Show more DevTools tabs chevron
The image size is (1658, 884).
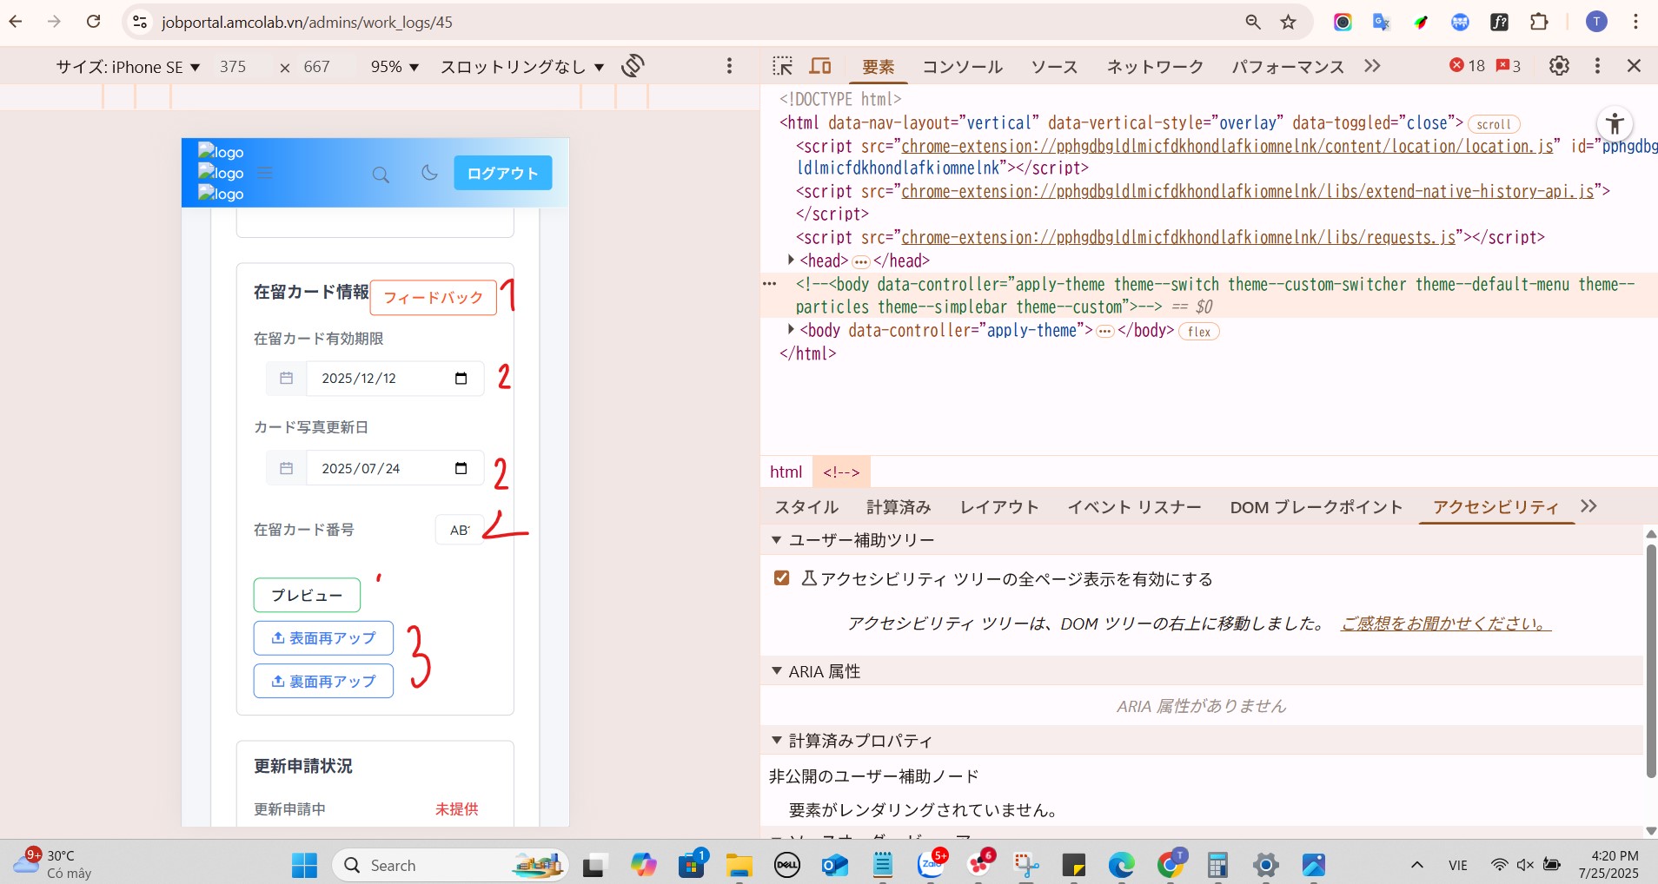[1372, 66]
